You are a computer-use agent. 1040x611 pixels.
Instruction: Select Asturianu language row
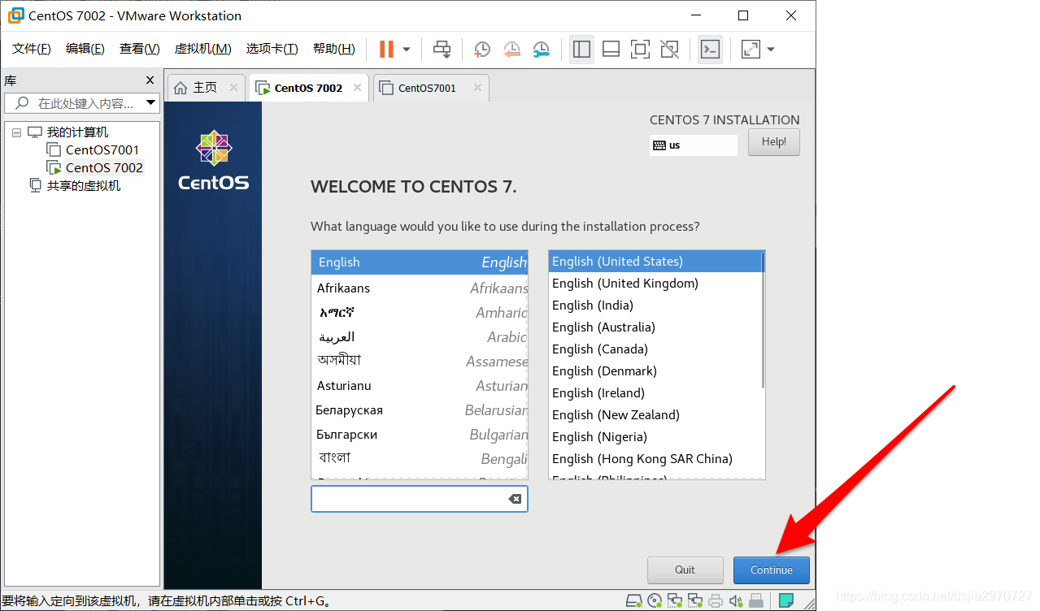[x=420, y=385]
